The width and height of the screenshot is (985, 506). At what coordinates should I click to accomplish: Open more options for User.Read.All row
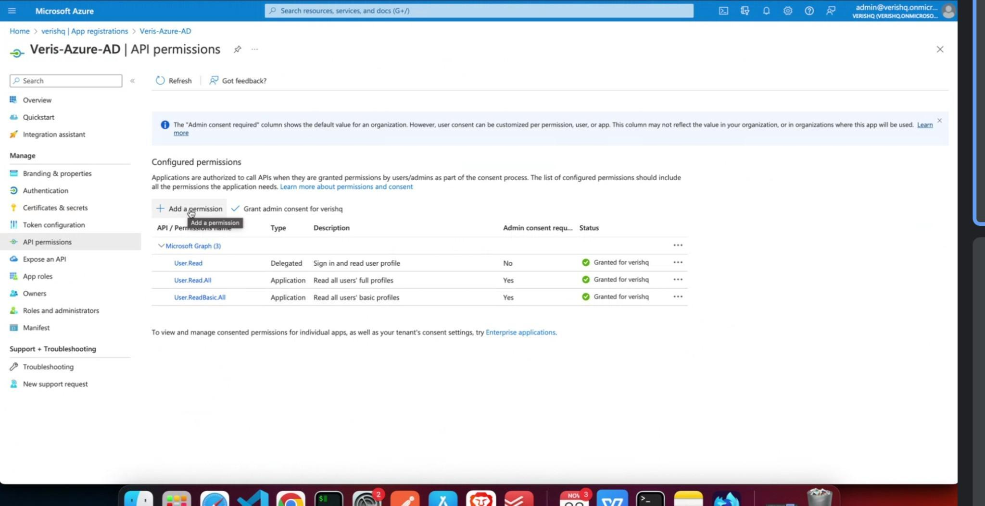(x=678, y=280)
